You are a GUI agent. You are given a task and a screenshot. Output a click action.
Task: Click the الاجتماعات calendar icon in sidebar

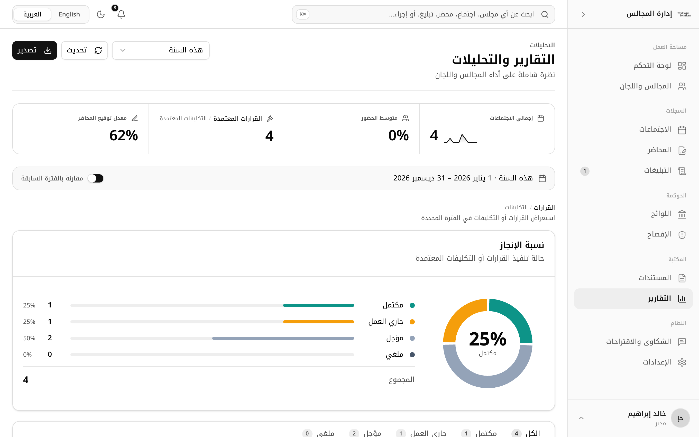pyautogui.click(x=682, y=130)
